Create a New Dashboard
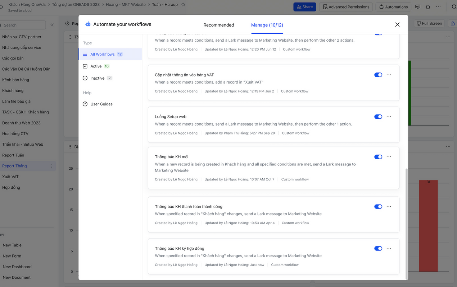The width and height of the screenshot is (457, 287). 17,267
